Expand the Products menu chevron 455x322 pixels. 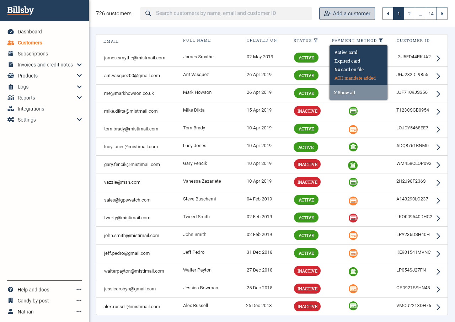[79, 76]
